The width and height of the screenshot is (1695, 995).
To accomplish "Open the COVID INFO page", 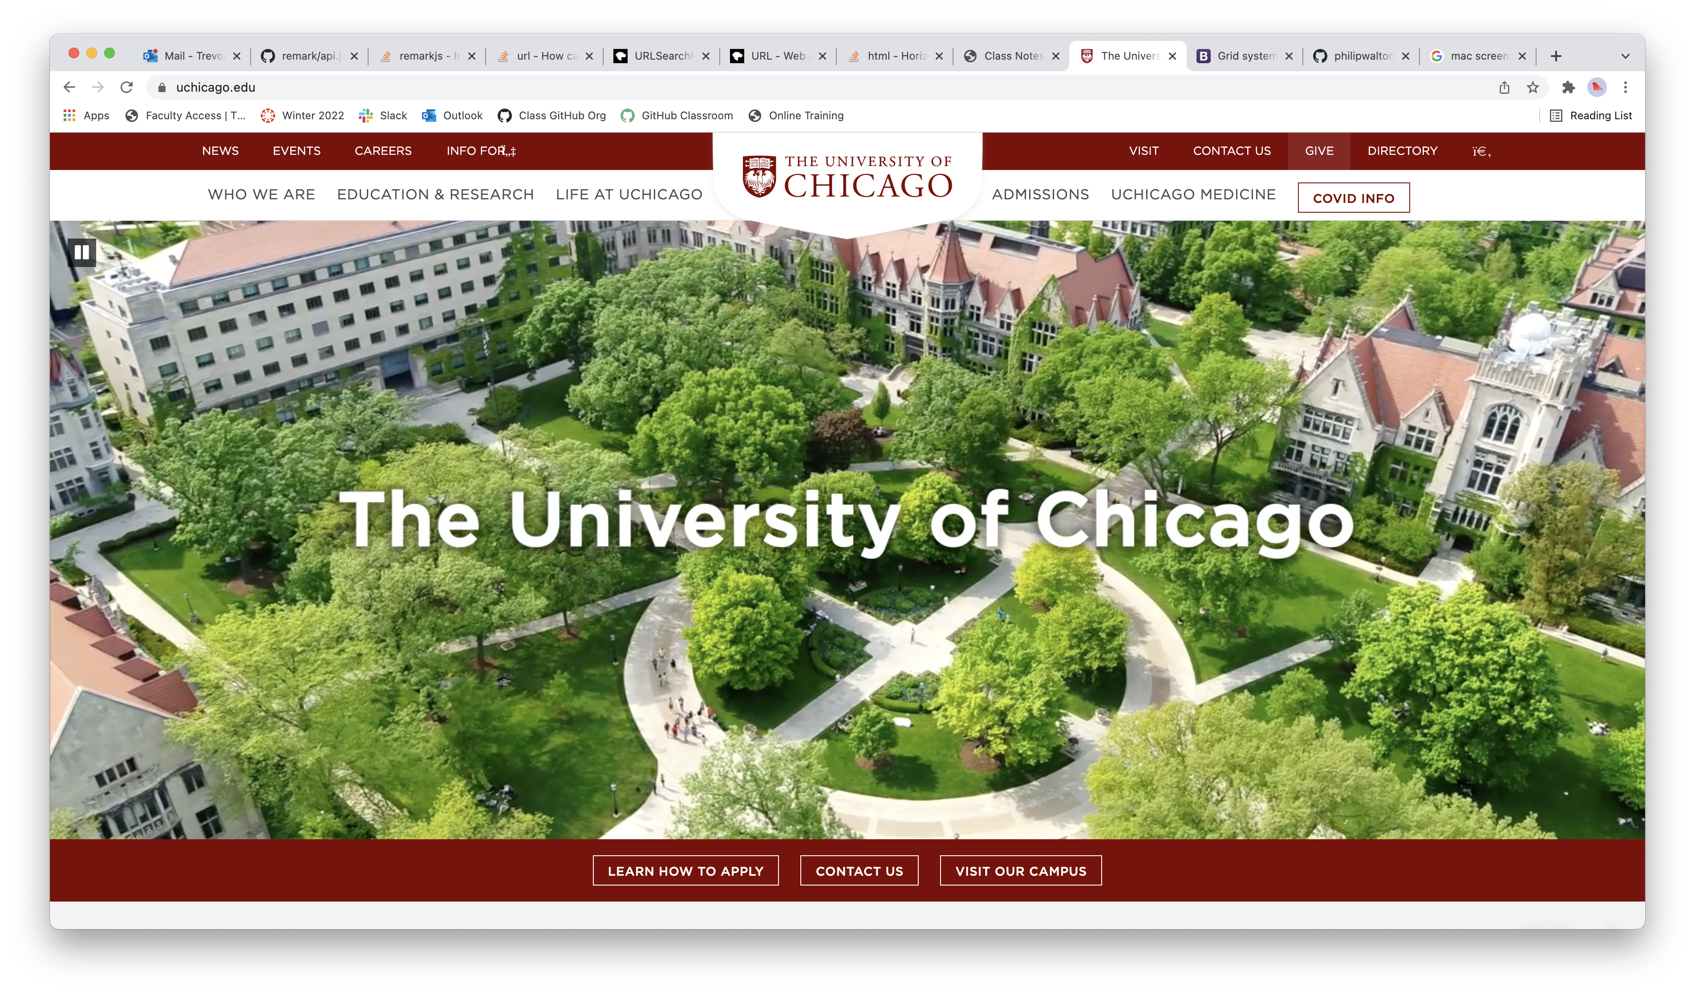I will (1353, 198).
